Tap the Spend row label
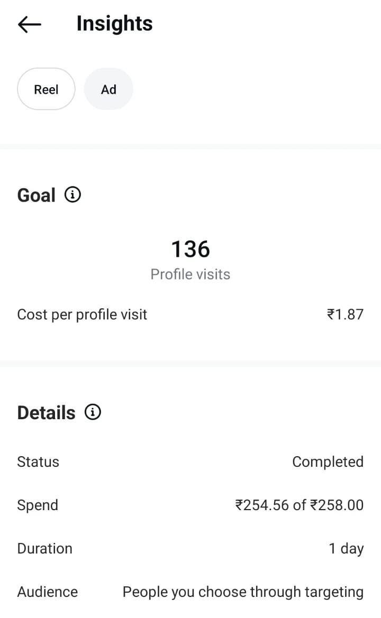The height and width of the screenshot is (618, 381). click(38, 505)
